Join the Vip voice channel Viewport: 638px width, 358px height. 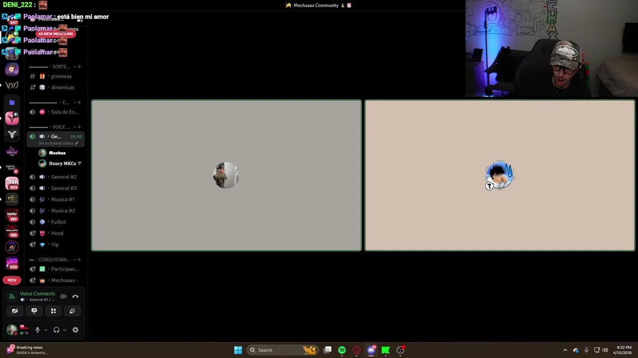coord(55,245)
